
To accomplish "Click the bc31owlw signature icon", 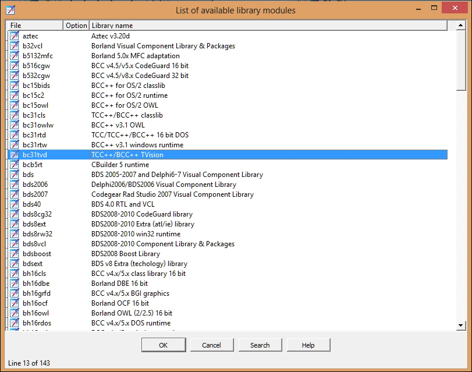I will (14, 125).
